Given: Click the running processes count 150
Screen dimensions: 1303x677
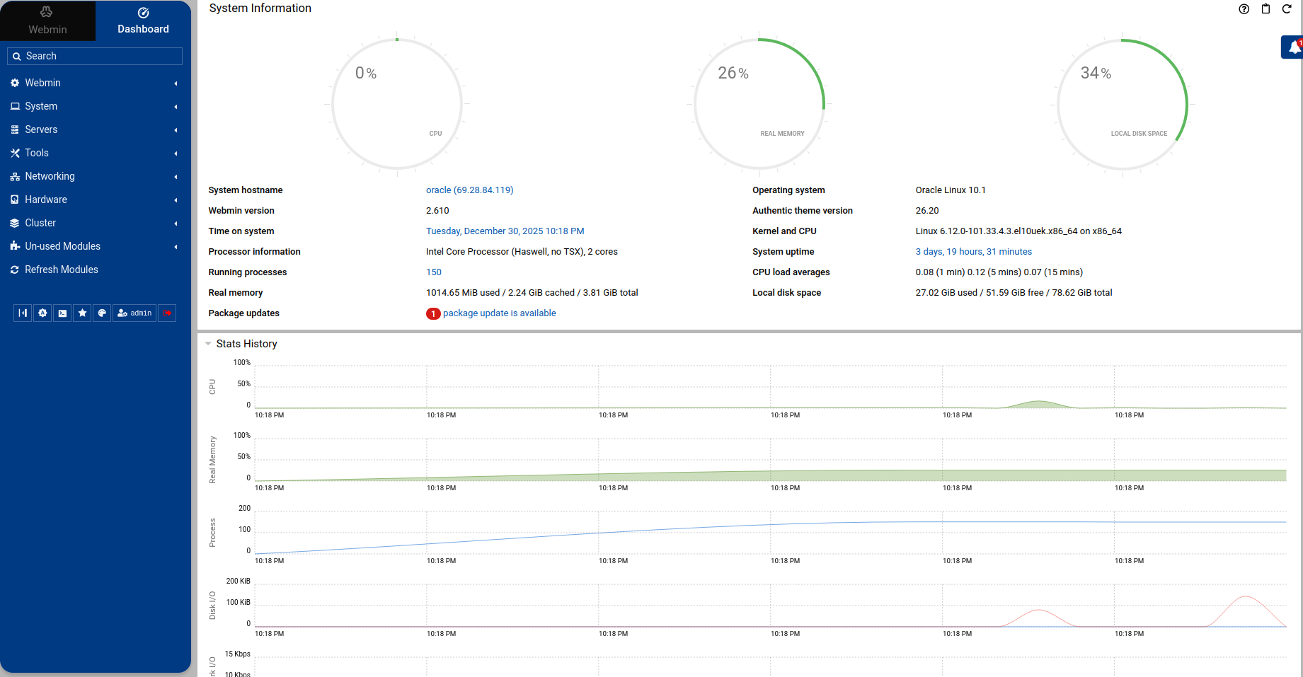Looking at the screenshot, I should coord(433,272).
